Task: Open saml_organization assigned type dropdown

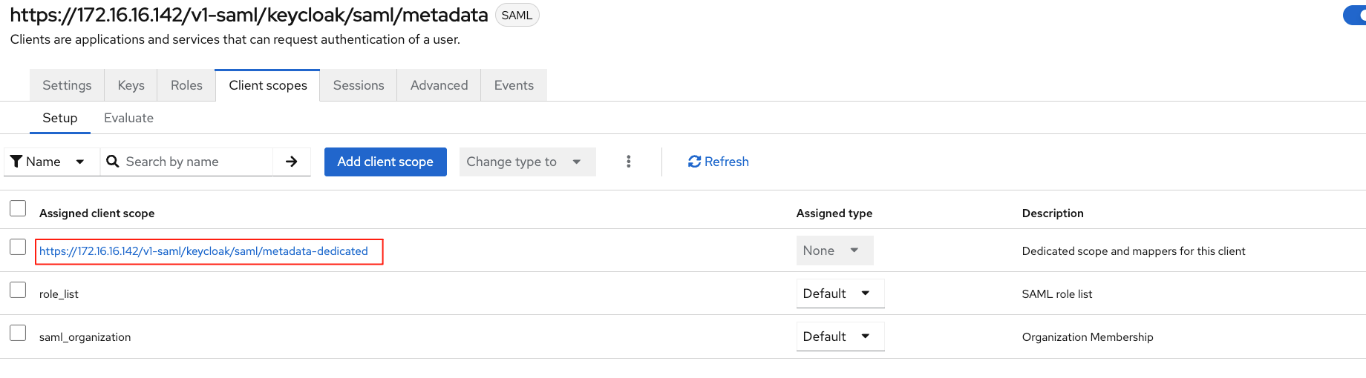Action: pyautogui.click(x=840, y=336)
